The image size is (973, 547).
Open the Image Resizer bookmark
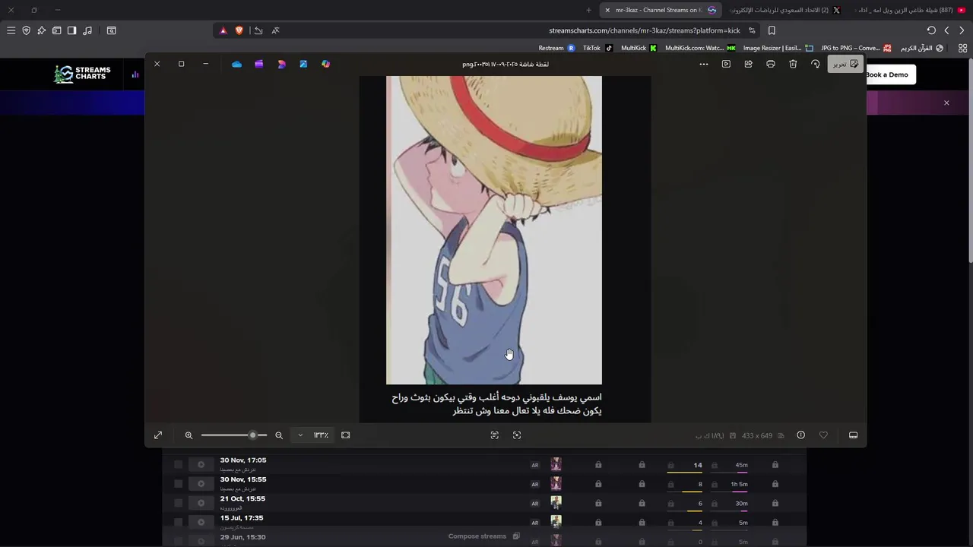[x=778, y=48]
